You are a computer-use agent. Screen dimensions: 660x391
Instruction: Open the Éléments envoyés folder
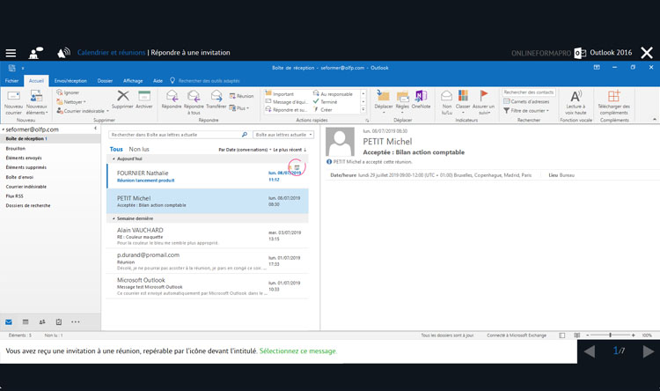[x=24, y=158]
